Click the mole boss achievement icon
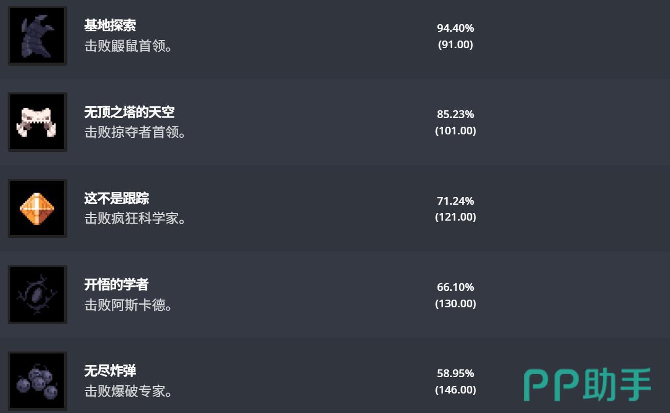 pyautogui.click(x=37, y=36)
